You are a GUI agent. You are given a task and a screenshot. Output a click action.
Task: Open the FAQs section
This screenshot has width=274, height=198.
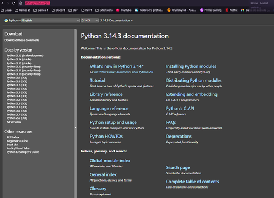171,122
